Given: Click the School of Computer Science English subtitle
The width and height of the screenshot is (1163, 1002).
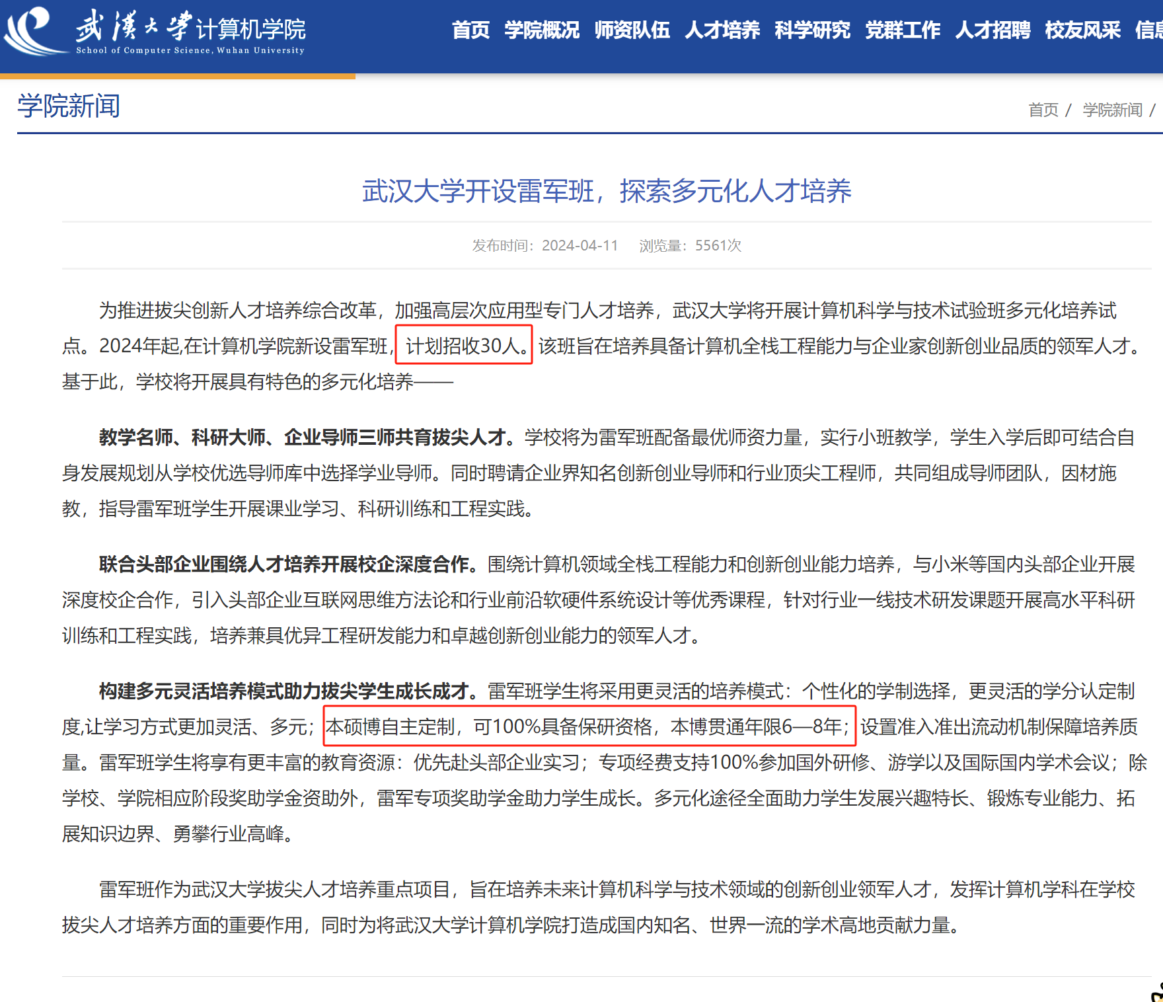Looking at the screenshot, I should click(190, 50).
